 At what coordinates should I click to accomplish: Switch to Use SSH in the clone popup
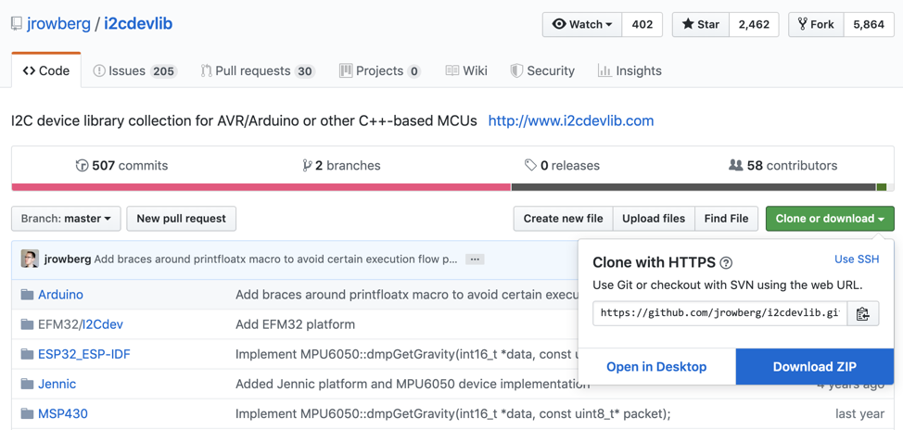coord(857,259)
